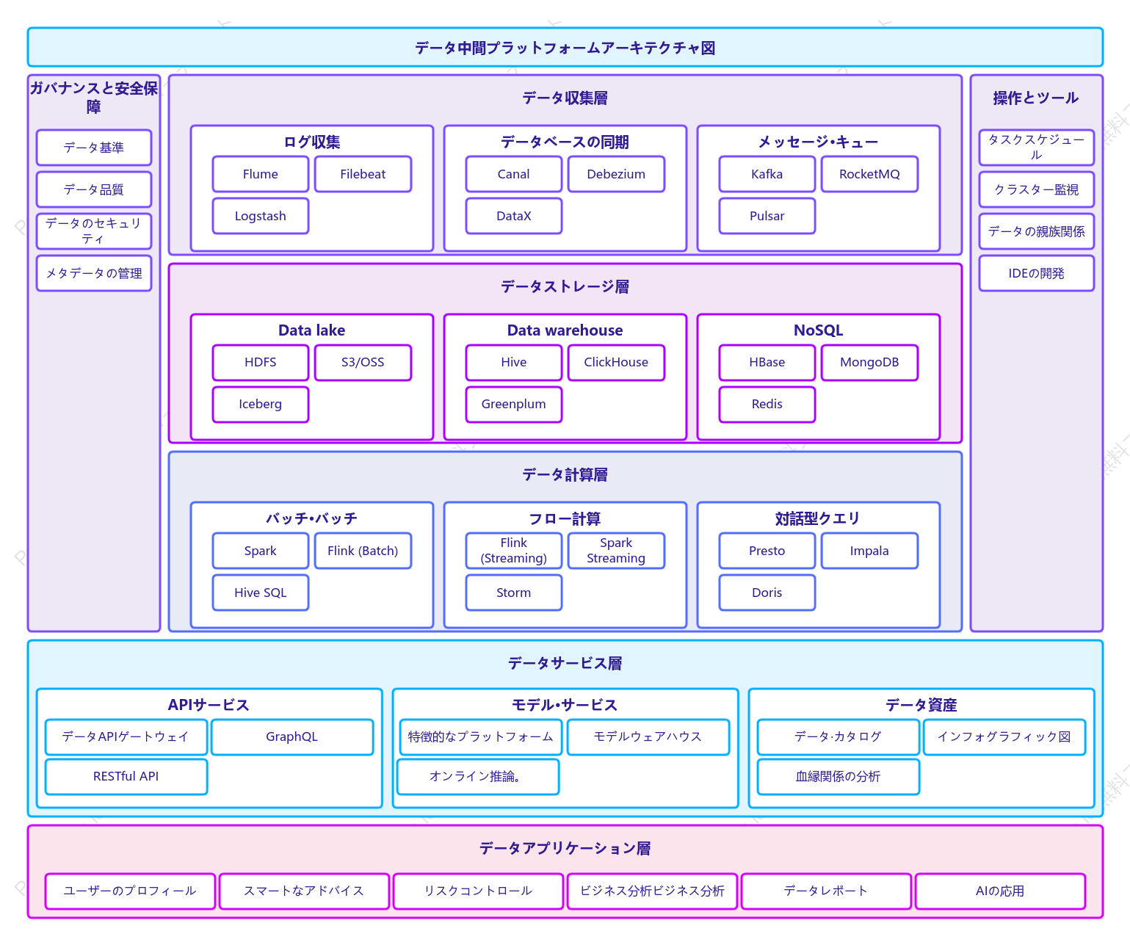Click the Flink (Batch) node
The height and width of the screenshot is (945, 1130).
click(363, 551)
